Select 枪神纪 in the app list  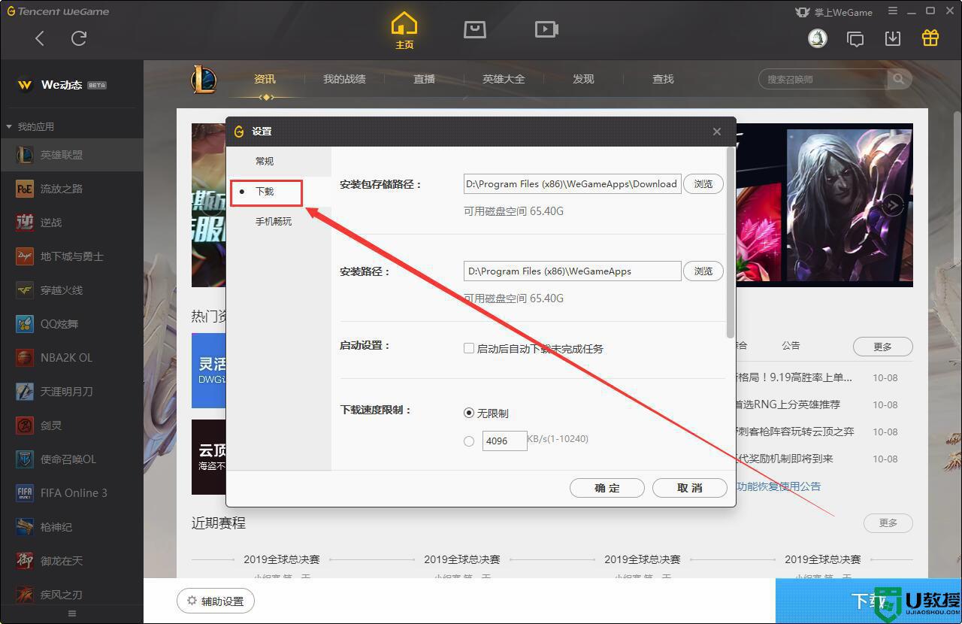[71, 527]
